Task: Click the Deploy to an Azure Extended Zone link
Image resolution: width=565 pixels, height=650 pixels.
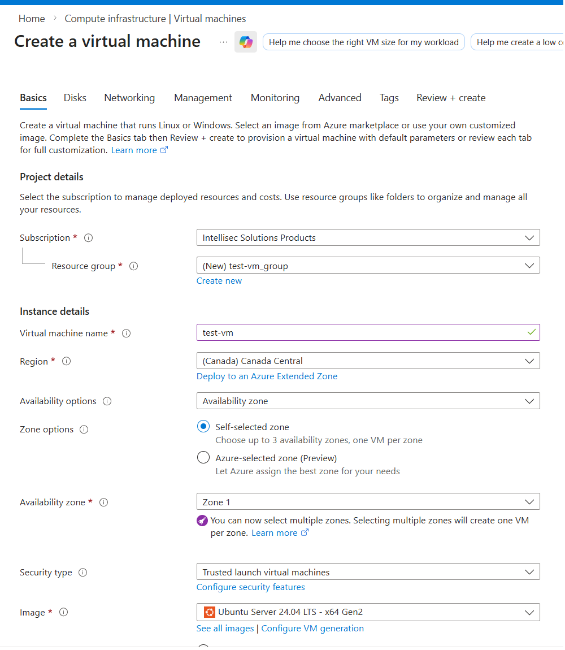Action: (267, 376)
